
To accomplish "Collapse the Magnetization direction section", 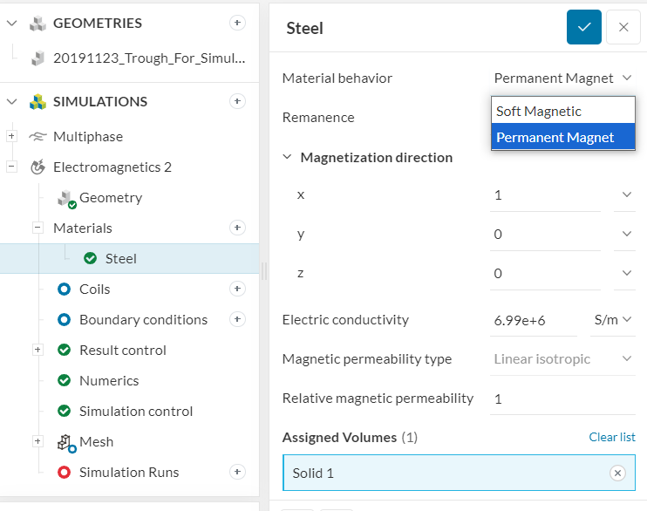I will (x=288, y=158).
